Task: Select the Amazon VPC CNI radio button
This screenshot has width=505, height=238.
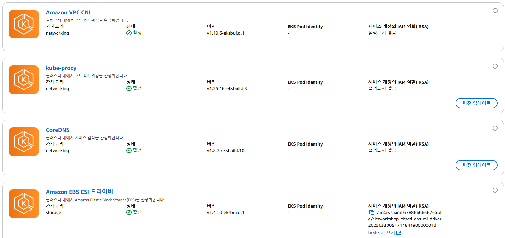Action: click(495, 11)
